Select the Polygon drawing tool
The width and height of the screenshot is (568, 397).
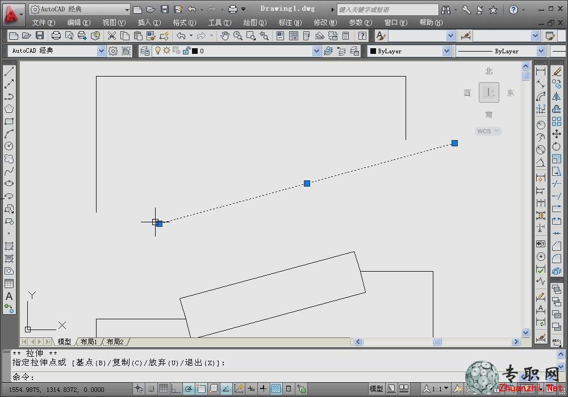pyautogui.click(x=9, y=109)
